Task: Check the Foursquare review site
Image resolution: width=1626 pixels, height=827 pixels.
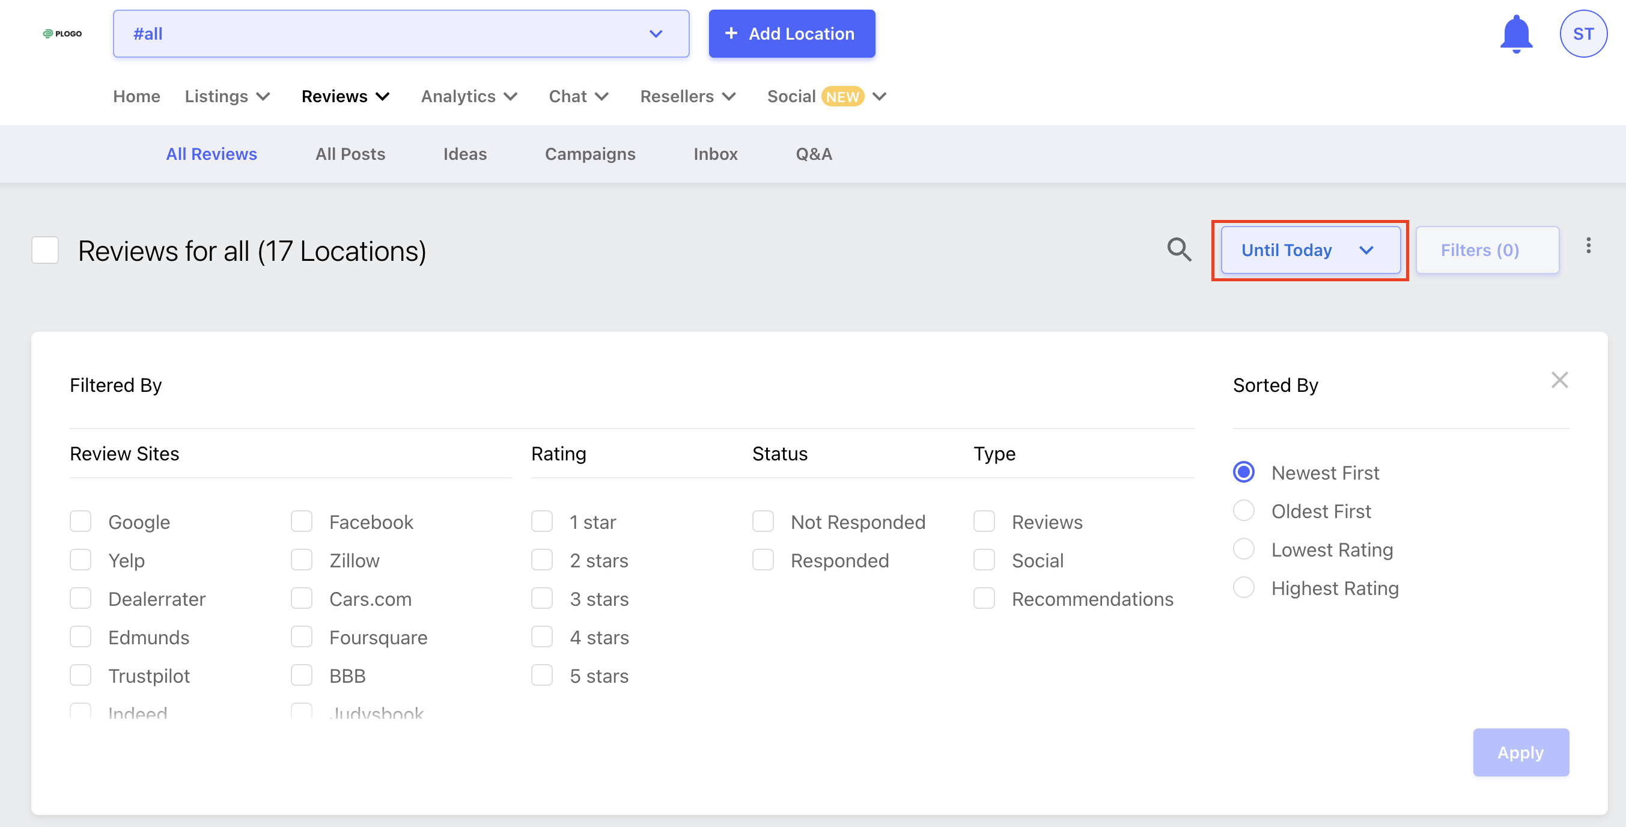Action: (x=302, y=638)
